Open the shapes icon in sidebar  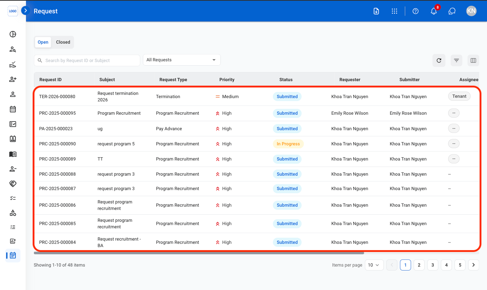point(13,213)
